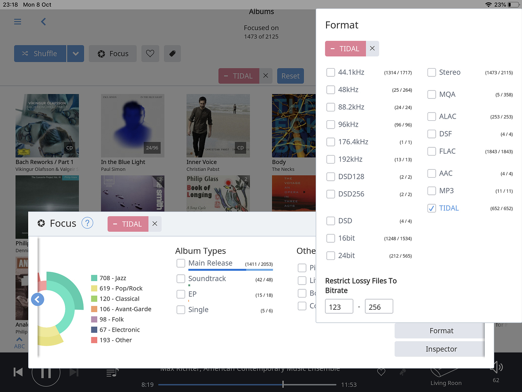This screenshot has width=522, height=392.
Task: Open In the Blue Light album cover
Action: click(x=132, y=125)
